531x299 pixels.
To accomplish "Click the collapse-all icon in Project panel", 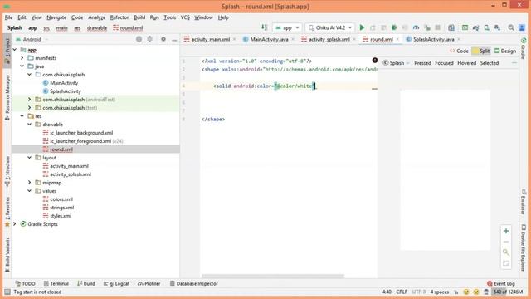I will pos(149,39).
